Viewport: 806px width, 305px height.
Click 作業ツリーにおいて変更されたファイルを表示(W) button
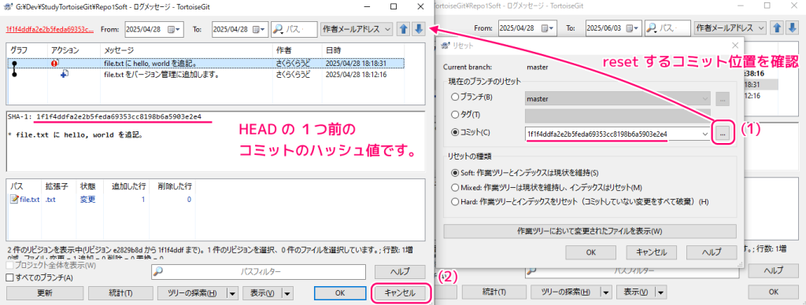point(590,231)
